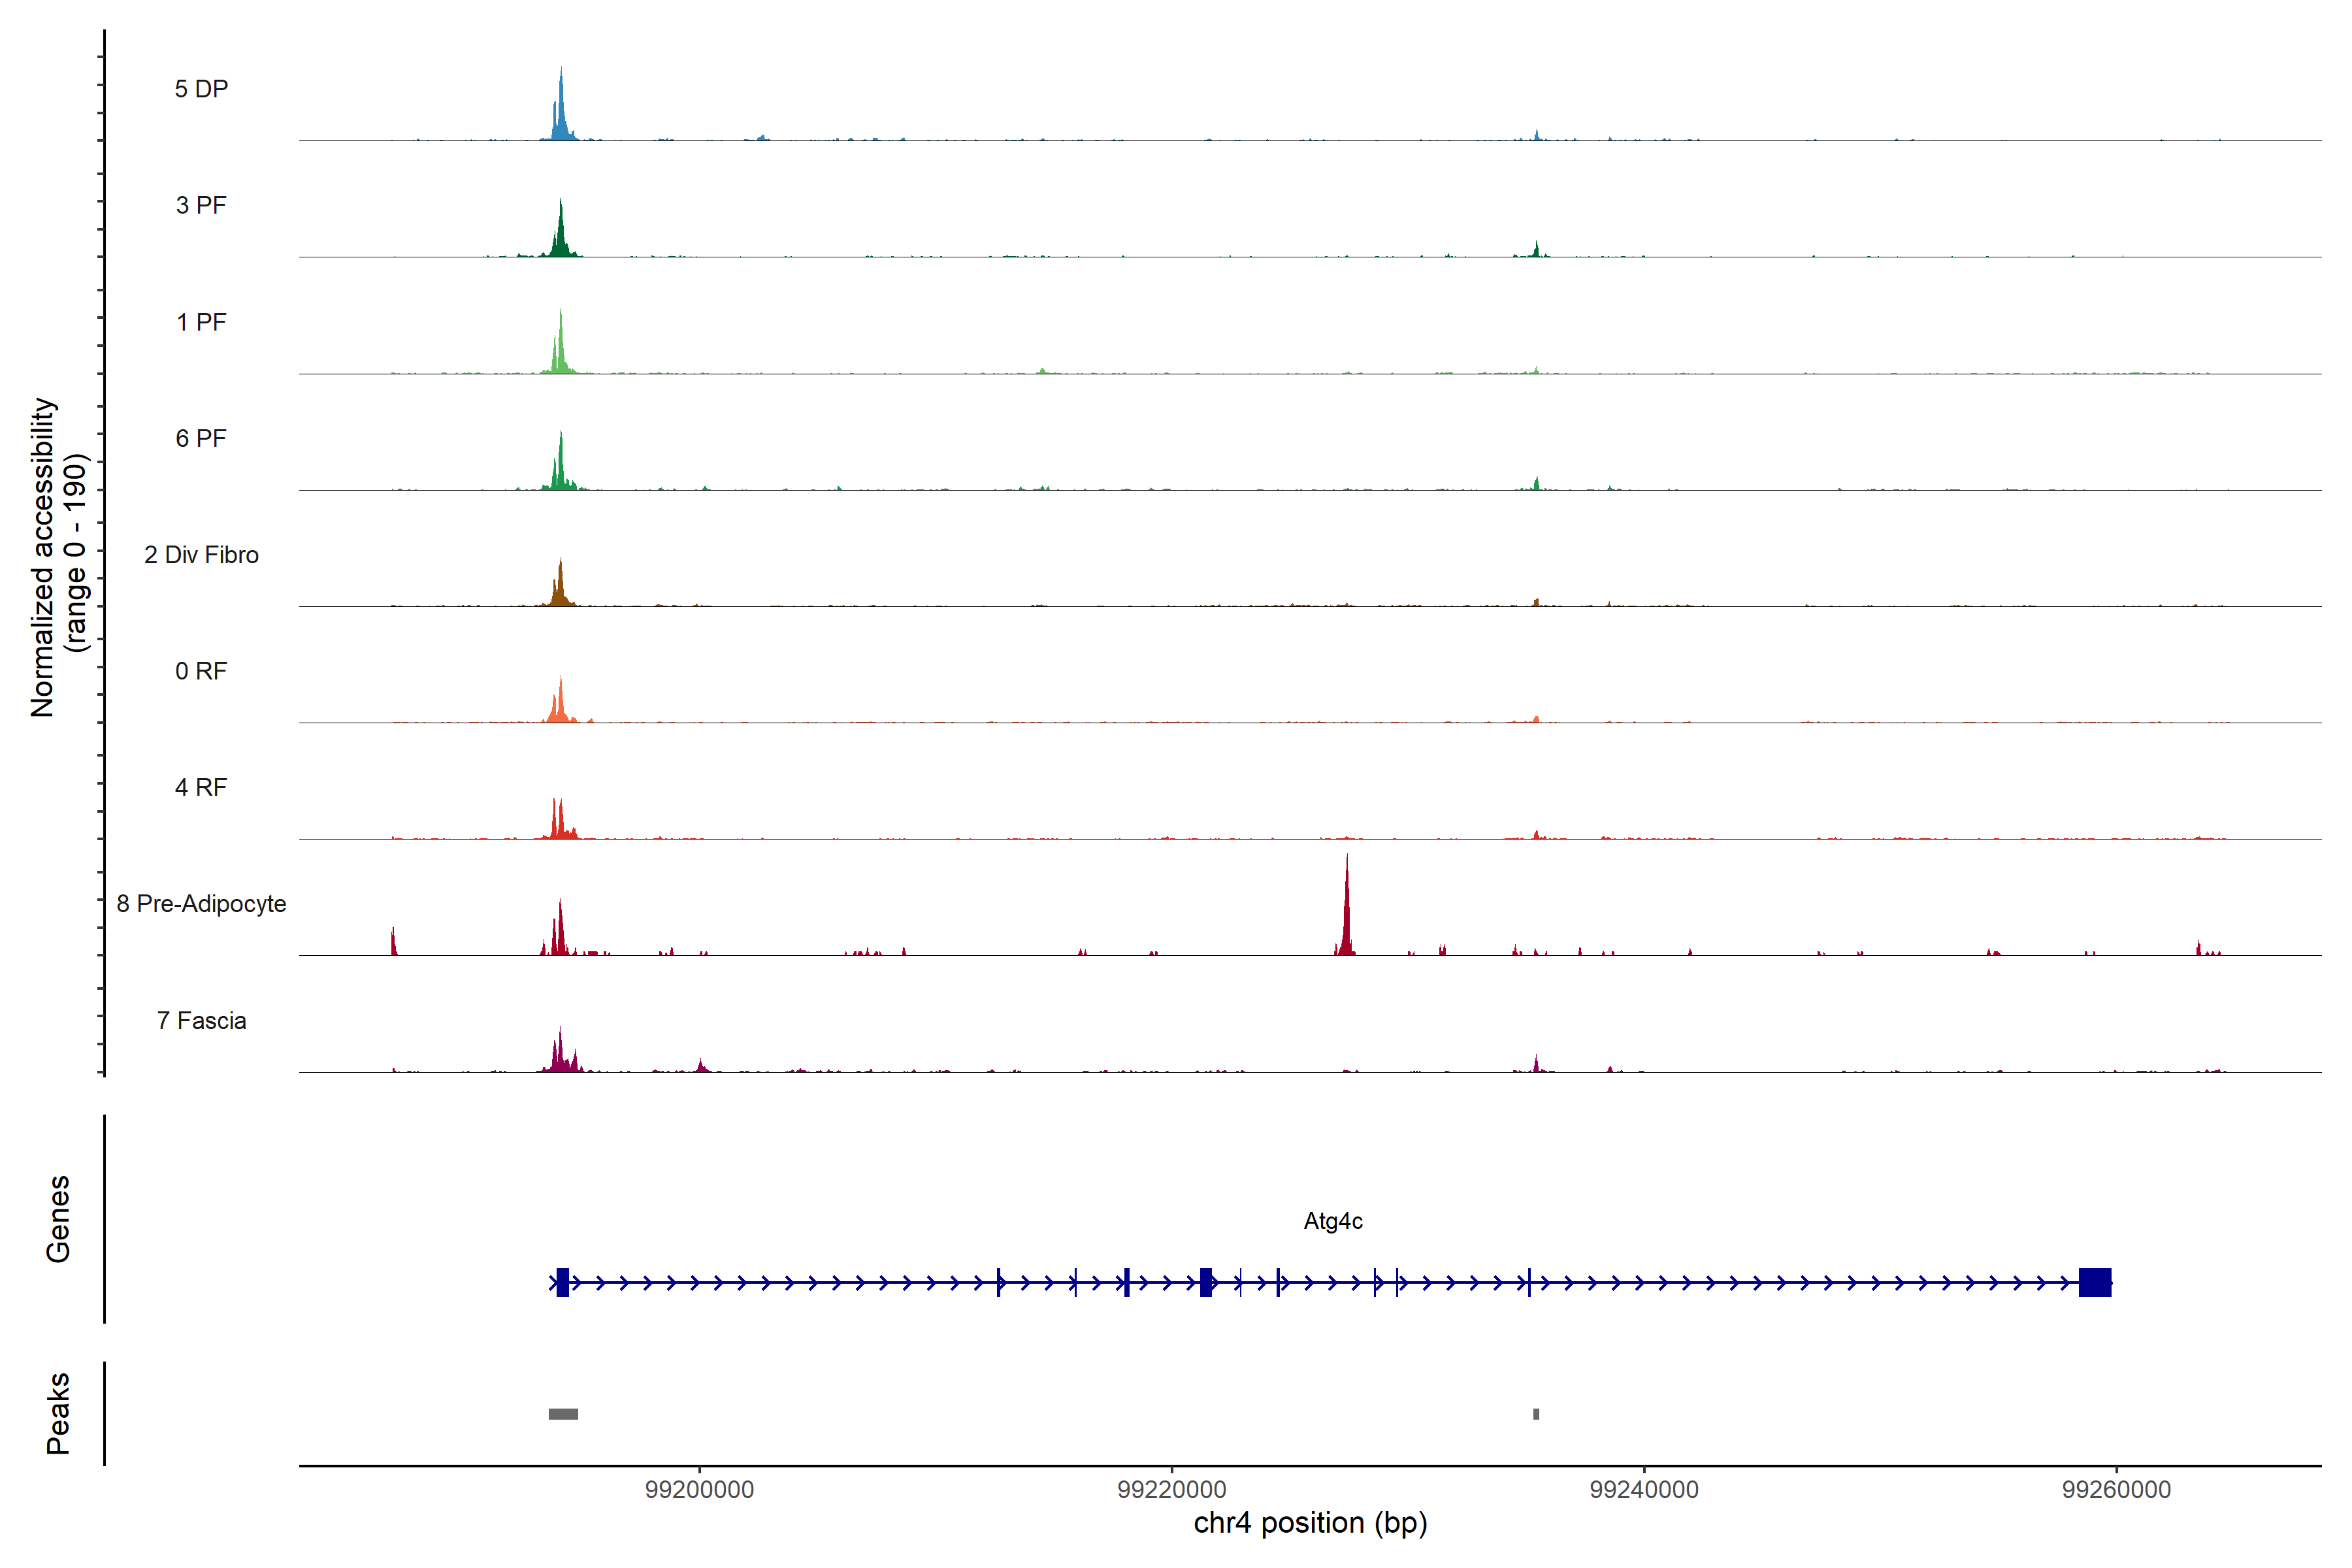Click the Peaks panel label
Screen dimensions: 2352x1568
click(x=58, y=1413)
